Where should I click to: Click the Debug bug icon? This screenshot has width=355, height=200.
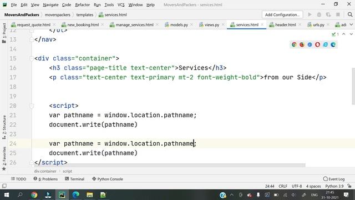pyautogui.click(x=319, y=14)
